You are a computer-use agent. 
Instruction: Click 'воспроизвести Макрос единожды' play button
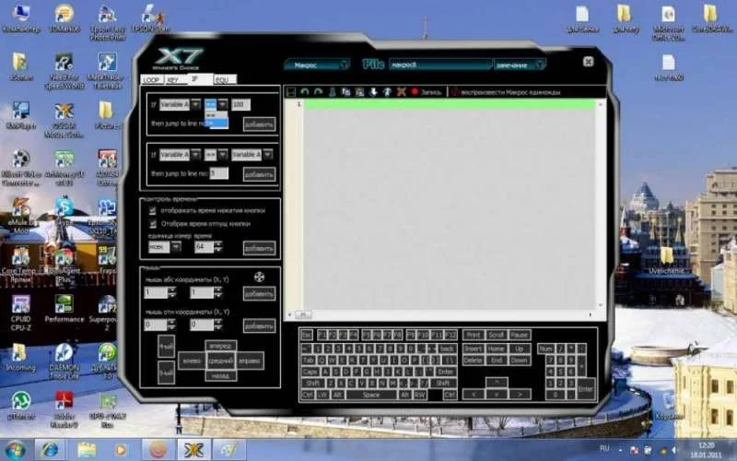tap(507, 92)
